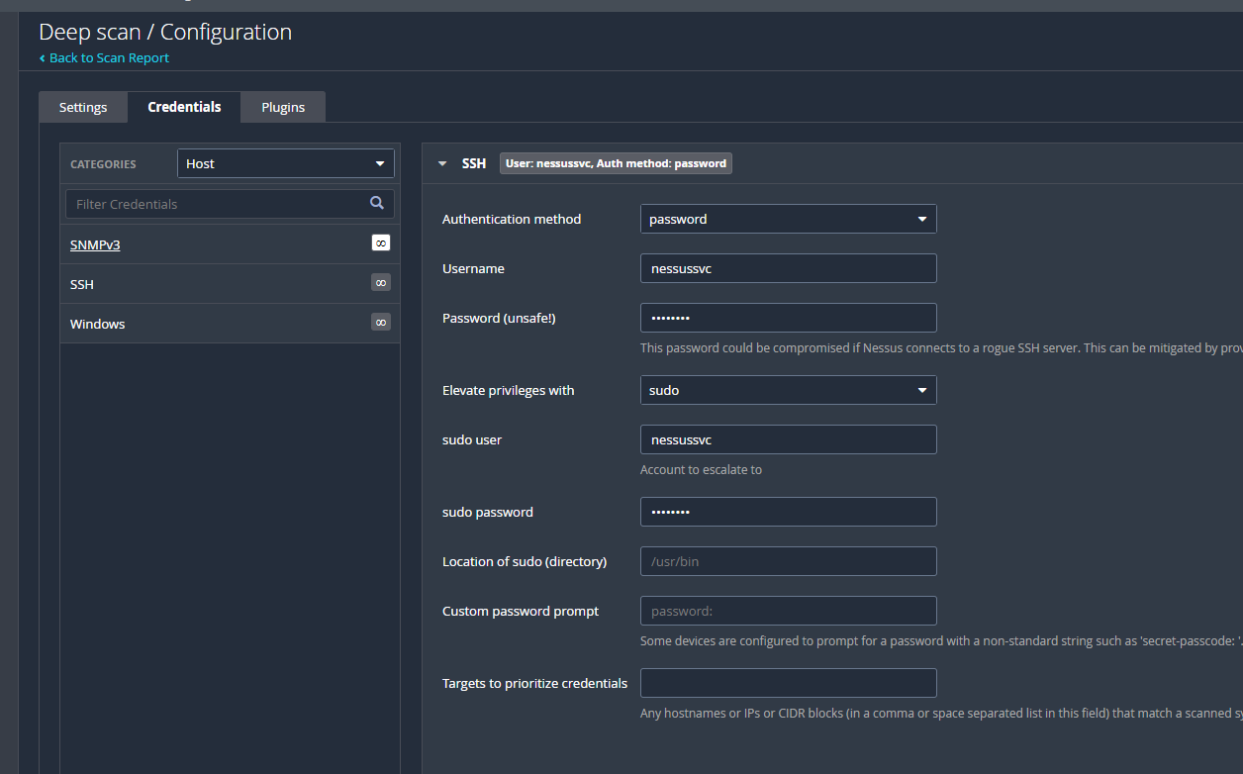Image resolution: width=1243 pixels, height=774 pixels.
Task: Click the infinity badge next to SNMPv3
Action: (380, 242)
